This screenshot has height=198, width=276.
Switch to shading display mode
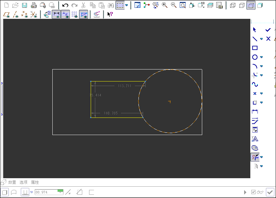click(x=260, y=5)
